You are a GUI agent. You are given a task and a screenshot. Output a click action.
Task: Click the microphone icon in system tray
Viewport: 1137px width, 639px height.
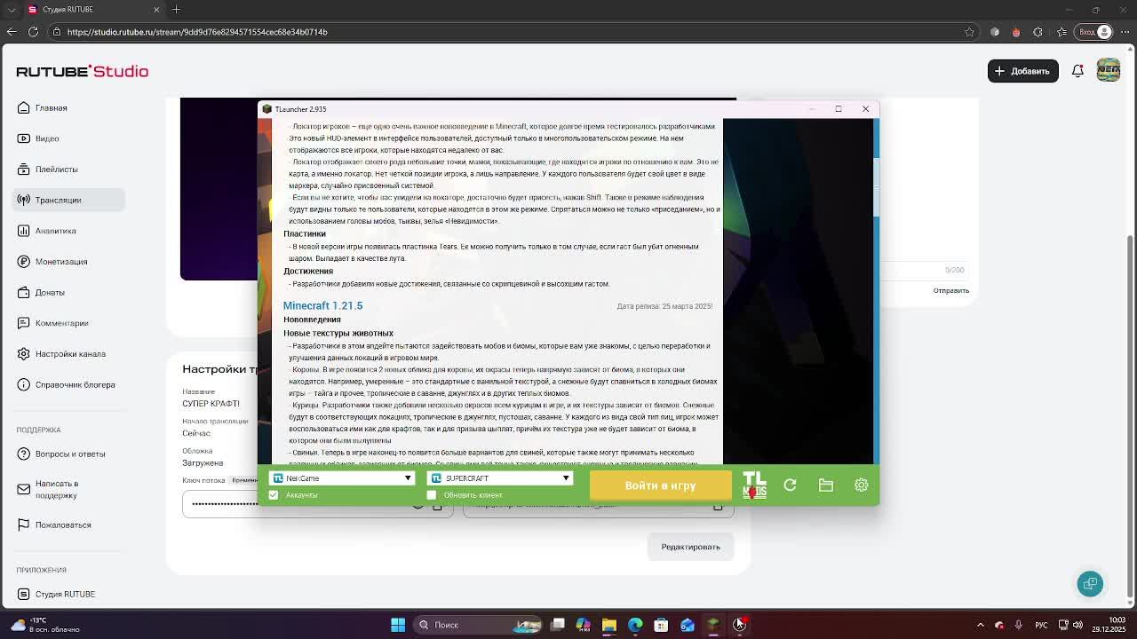(1018, 625)
